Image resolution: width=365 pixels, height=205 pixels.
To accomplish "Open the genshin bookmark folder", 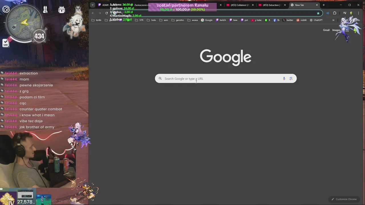I will [178, 20].
